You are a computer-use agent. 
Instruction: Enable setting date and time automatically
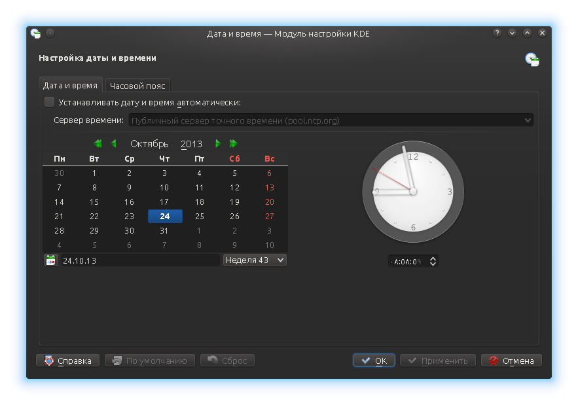(x=49, y=102)
